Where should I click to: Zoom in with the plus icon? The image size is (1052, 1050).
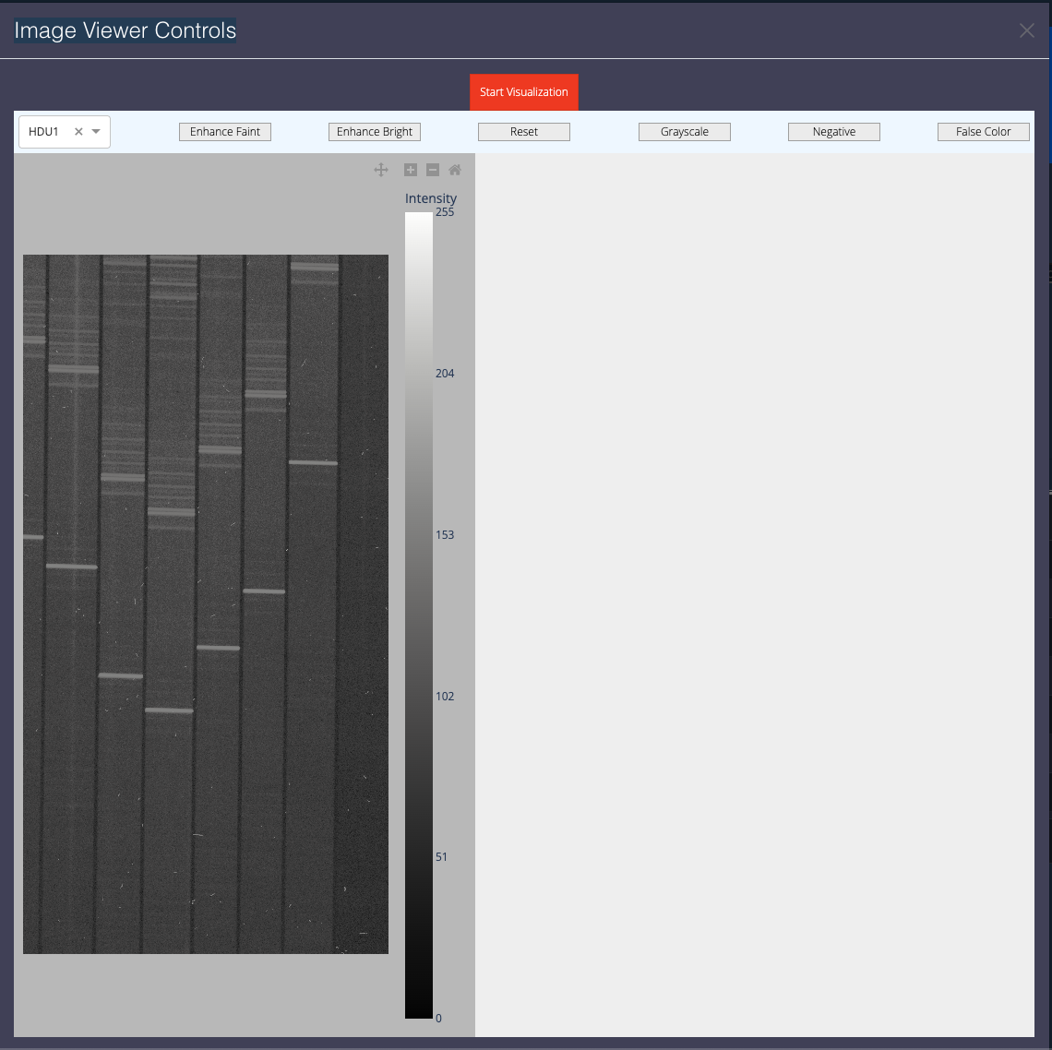tap(411, 170)
